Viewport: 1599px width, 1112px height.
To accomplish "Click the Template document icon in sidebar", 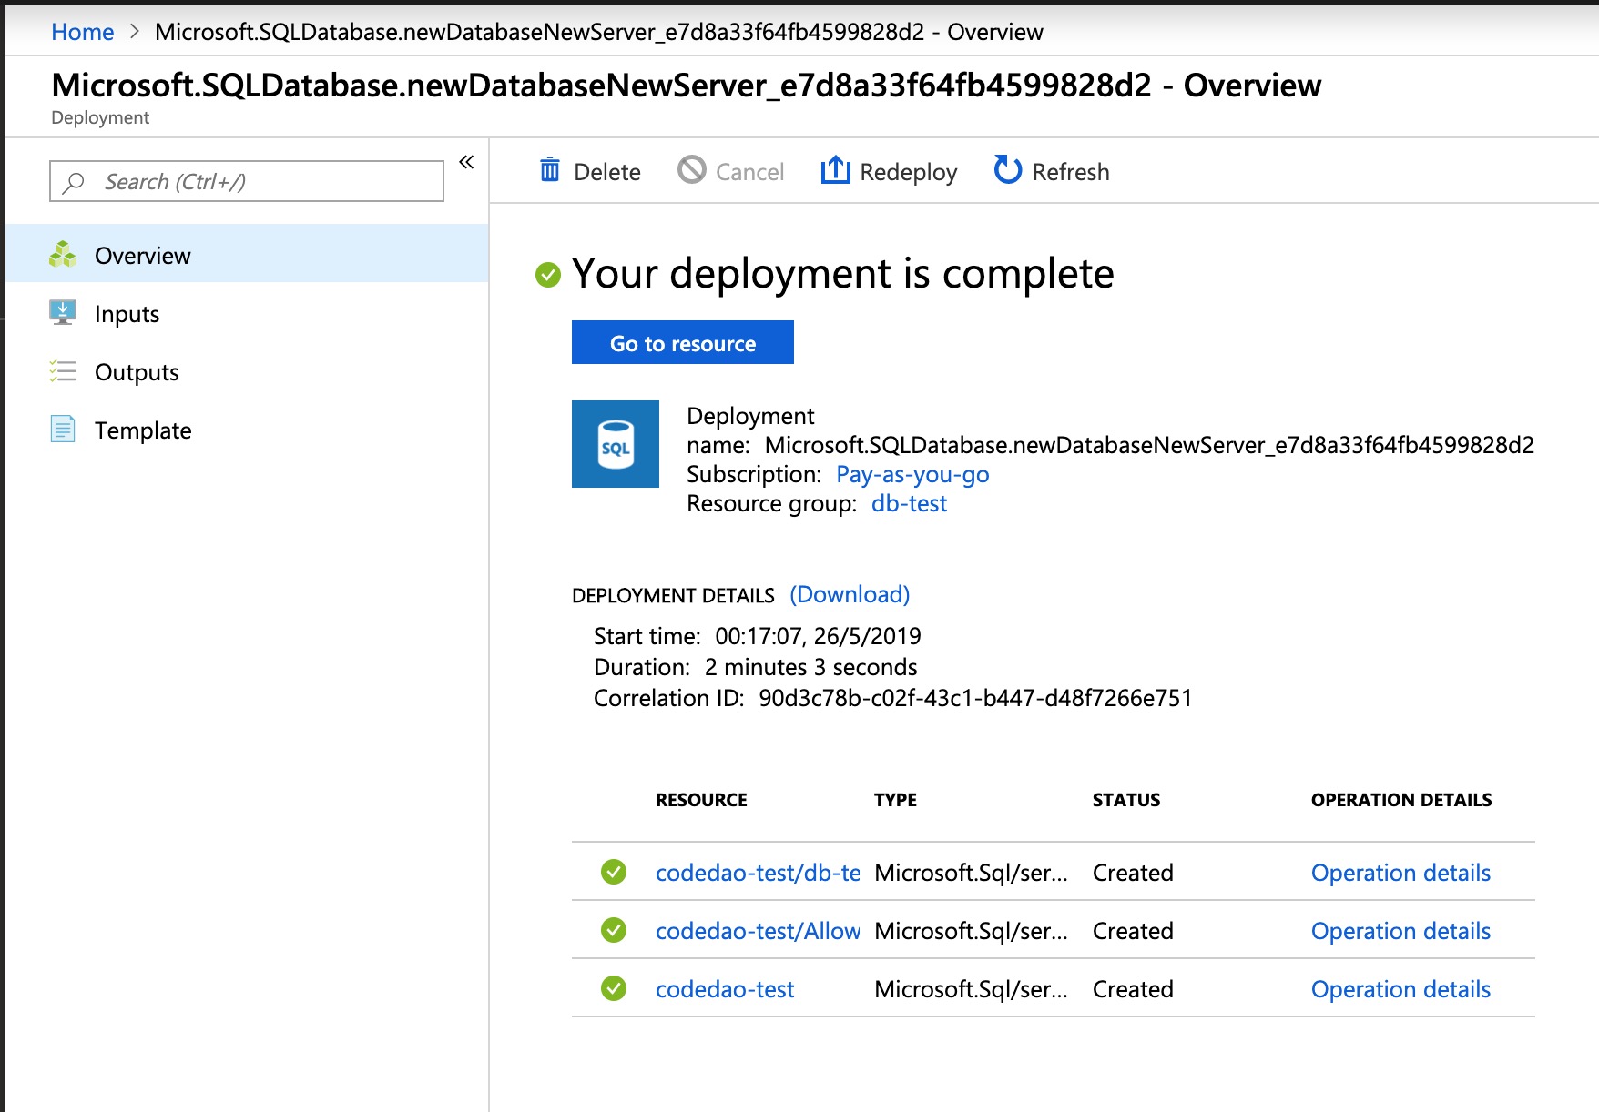I will pyautogui.click(x=63, y=430).
